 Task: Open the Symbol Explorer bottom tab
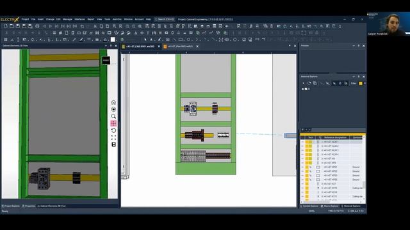(309, 206)
